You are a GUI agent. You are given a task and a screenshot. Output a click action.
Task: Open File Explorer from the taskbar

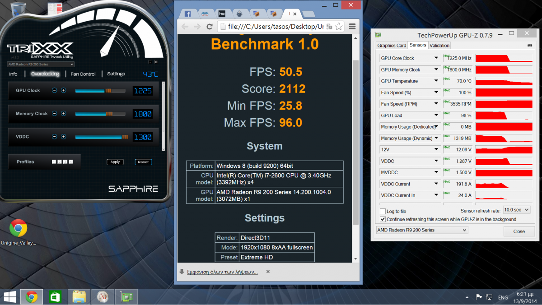coord(79,297)
